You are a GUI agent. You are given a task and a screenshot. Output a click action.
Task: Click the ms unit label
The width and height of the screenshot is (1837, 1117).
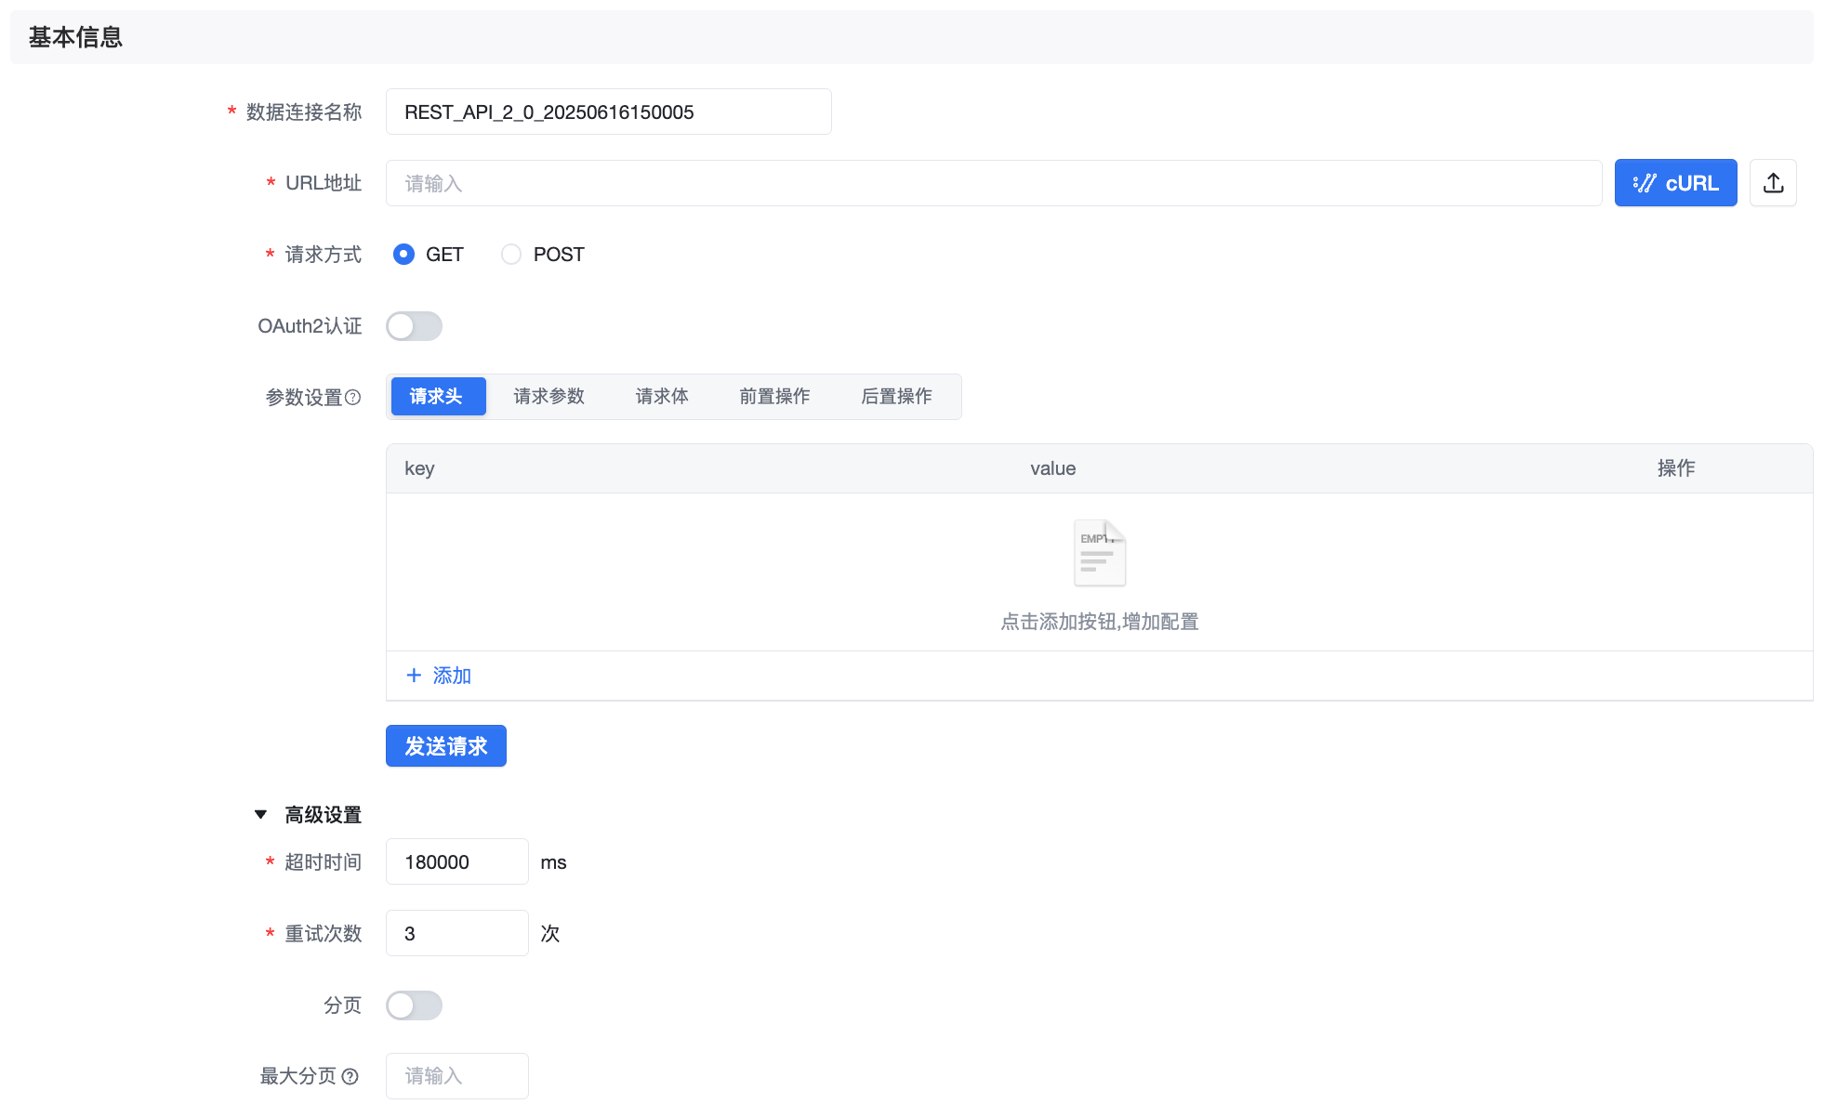pyautogui.click(x=553, y=862)
